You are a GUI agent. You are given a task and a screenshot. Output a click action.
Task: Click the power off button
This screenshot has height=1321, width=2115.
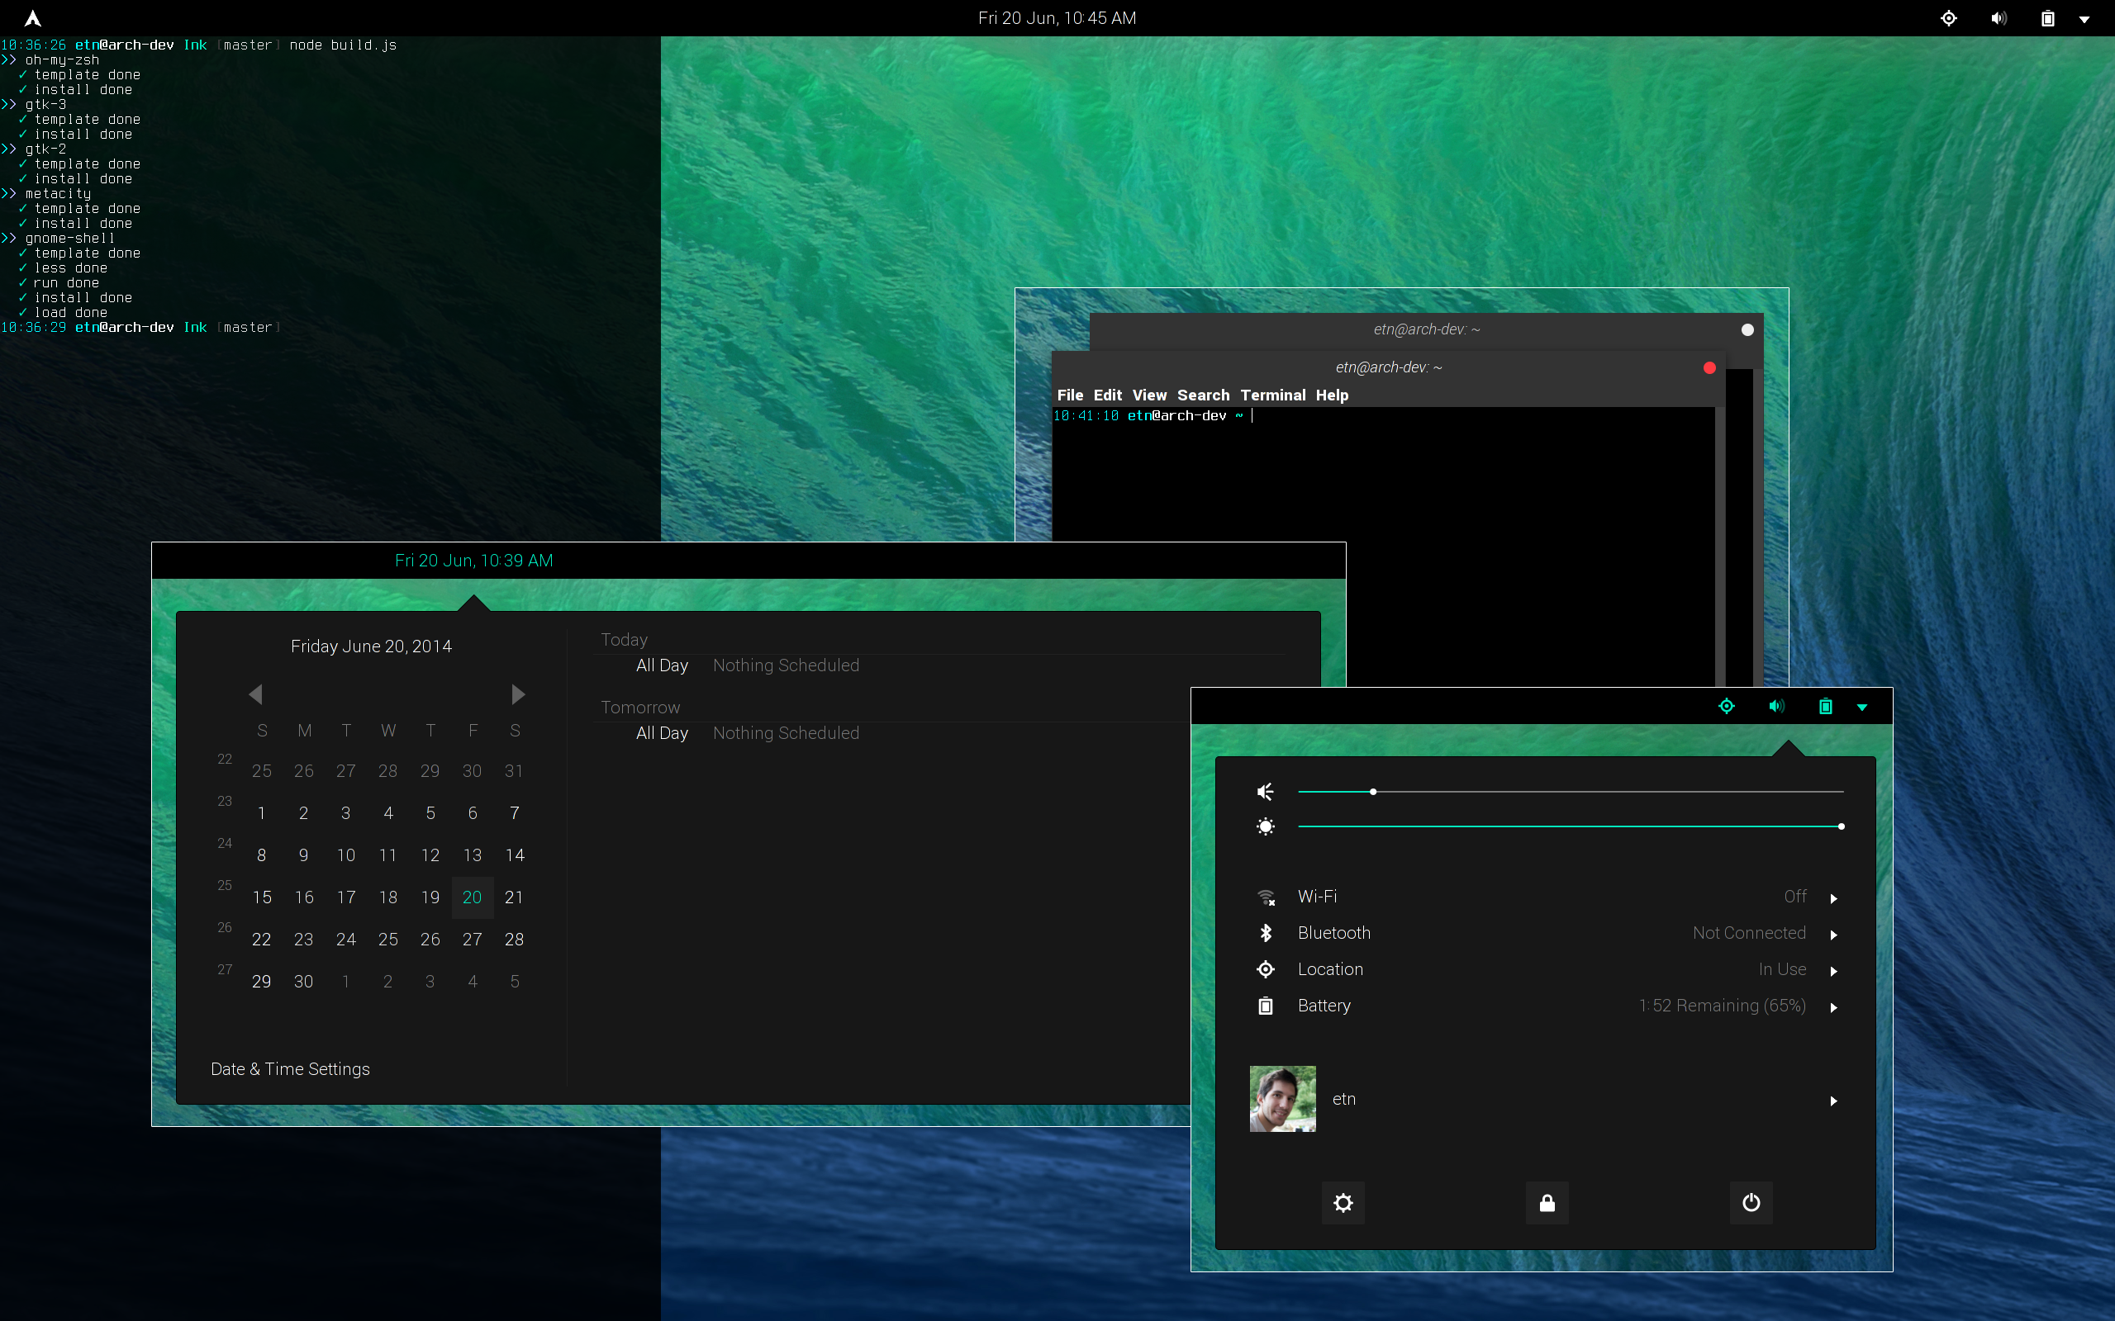point(1751,1203)
